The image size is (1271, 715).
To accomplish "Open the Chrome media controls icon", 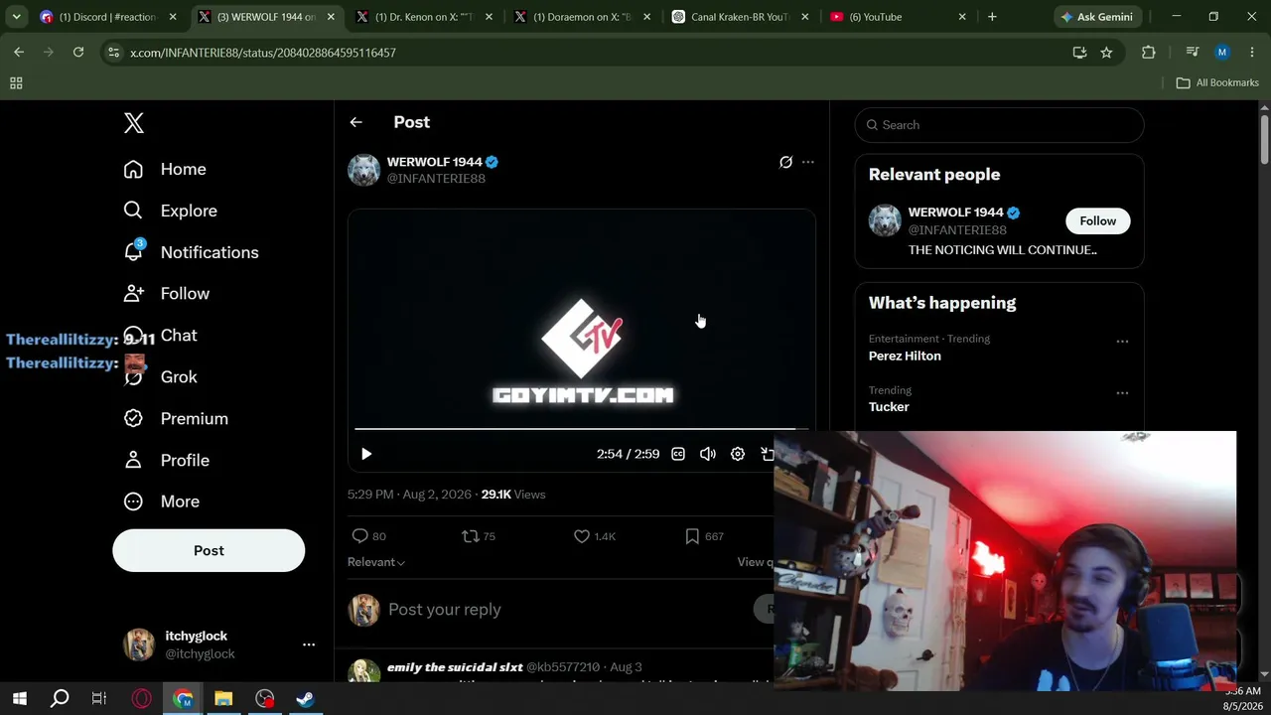I will [x=1193, y=53].
